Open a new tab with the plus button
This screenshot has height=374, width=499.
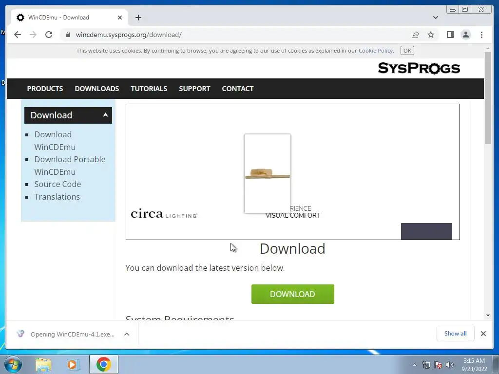coord(138,18)
